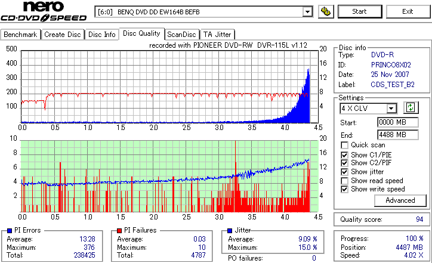Click the PI Errors maximum 376

[89, 247]
